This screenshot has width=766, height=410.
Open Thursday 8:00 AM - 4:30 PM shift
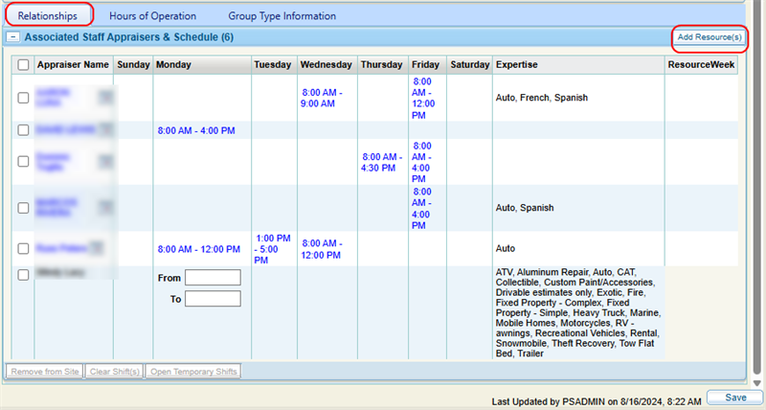(x=381, y=162)
